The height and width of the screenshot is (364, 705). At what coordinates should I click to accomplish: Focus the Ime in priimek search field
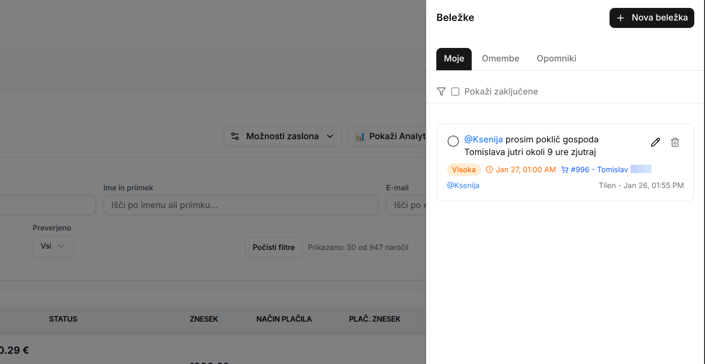click(x=241, y=205)
